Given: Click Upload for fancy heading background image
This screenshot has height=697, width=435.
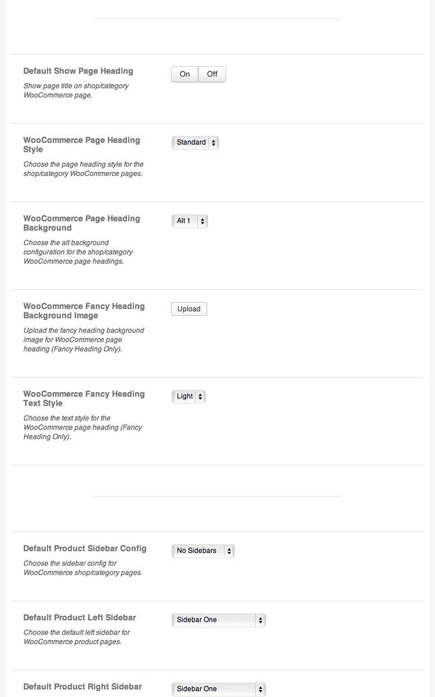Looking at the screenshot, I should pyautogui.click(x=189, y=309).
